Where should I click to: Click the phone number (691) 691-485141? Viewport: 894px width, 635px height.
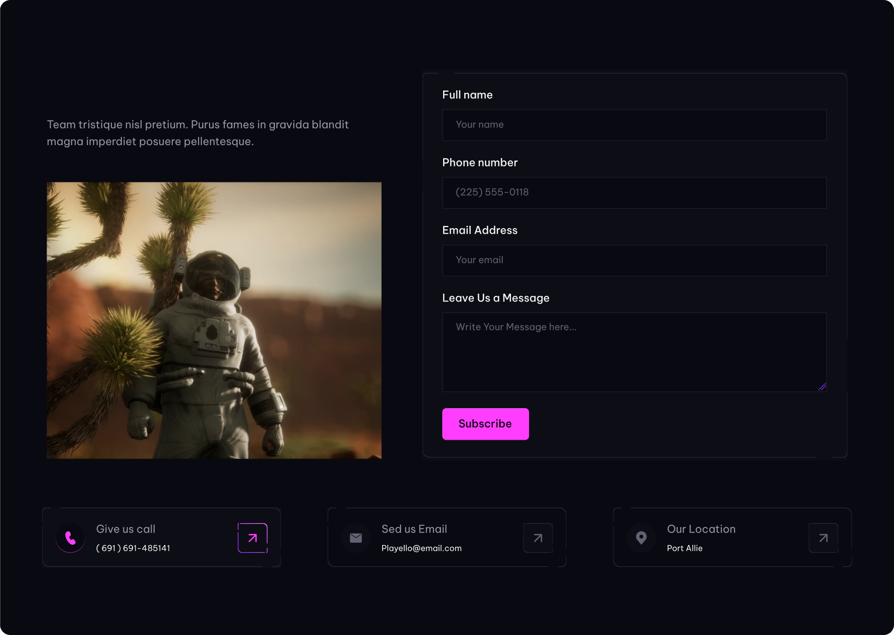point(133,548)
